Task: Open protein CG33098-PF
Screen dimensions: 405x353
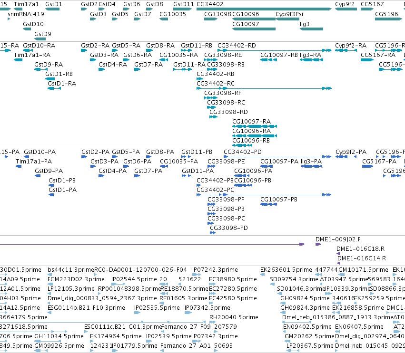Action: coord(211,204)
